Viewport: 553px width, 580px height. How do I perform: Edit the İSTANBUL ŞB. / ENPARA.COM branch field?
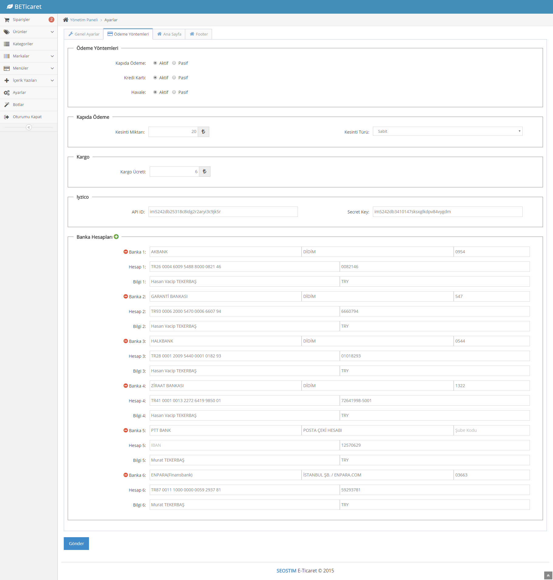point(377,475)
